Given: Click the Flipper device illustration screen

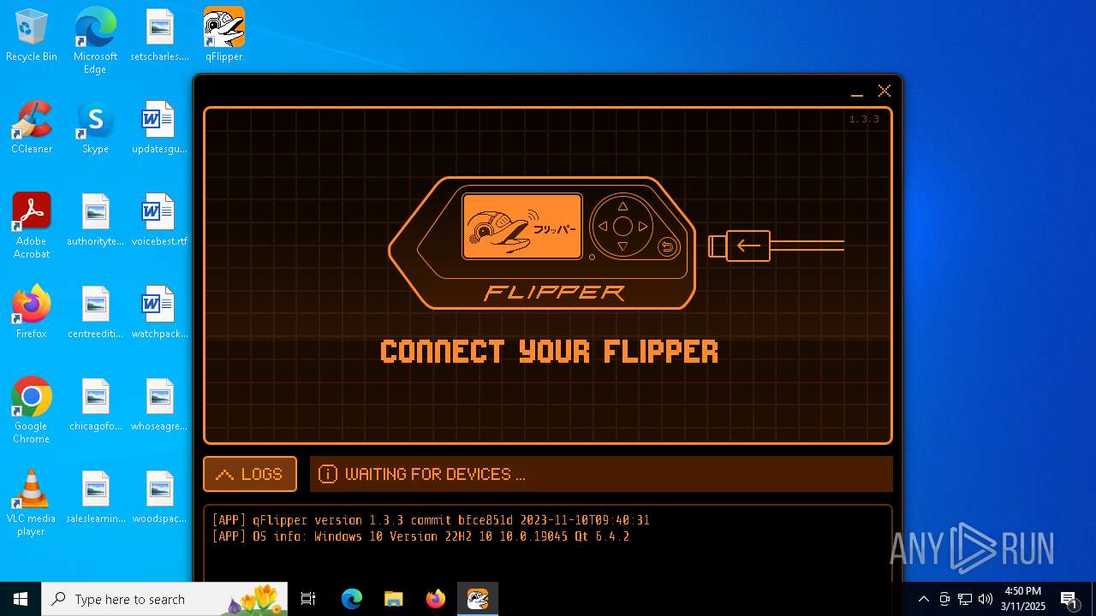Looking at the screenshot, I should pos(522,226).
